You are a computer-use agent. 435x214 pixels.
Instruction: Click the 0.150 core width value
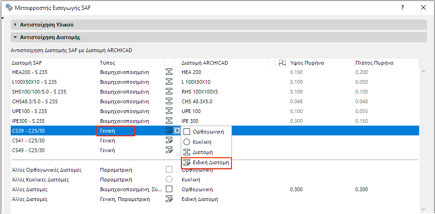pyautogui.click(x=361, y=121)
